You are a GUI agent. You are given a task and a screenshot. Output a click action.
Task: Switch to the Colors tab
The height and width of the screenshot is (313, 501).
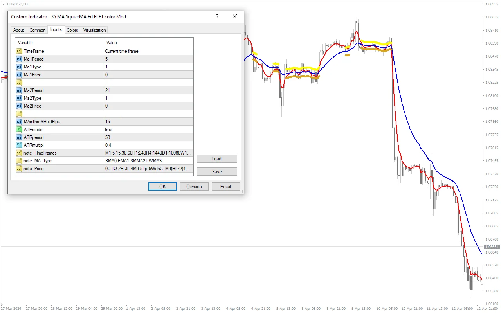click(72, 30)
